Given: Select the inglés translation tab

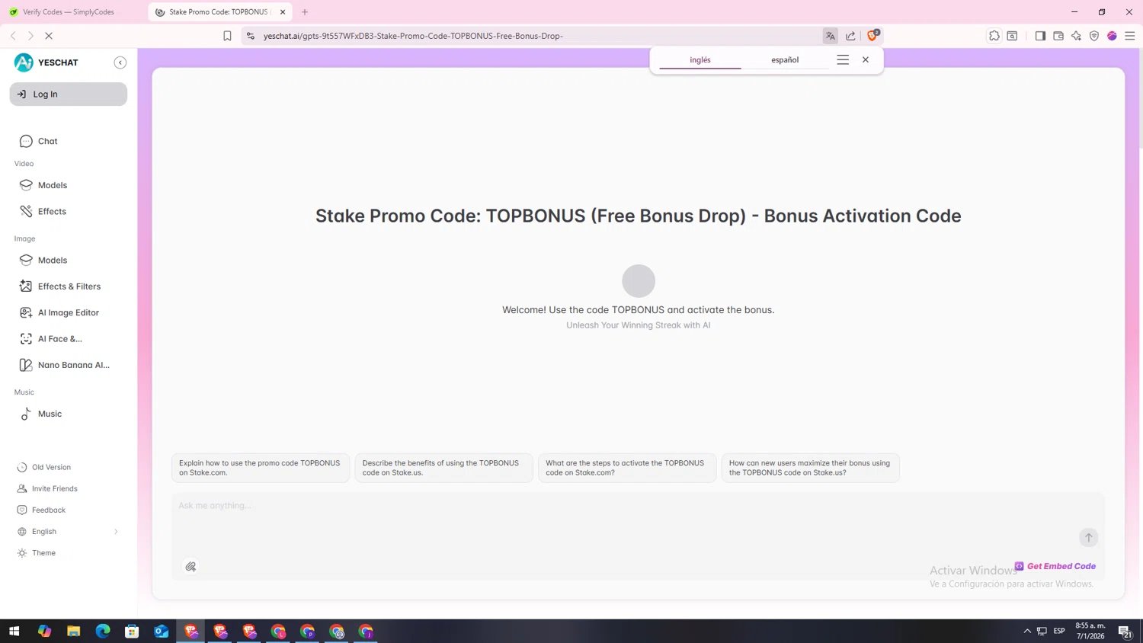Looking at the screenshot, I should coord(700,59).
